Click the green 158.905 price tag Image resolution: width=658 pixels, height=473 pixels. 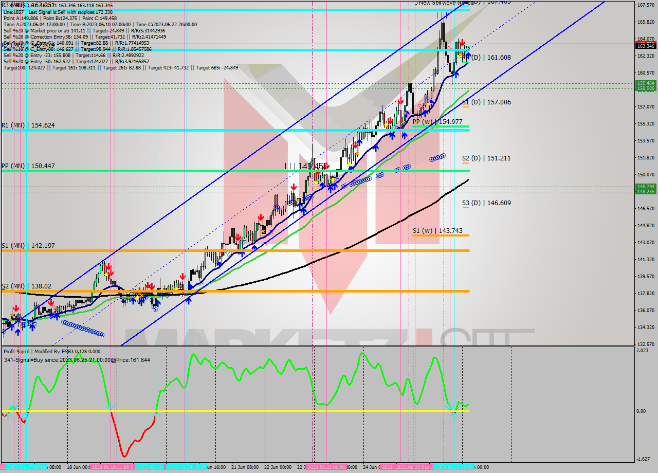click(646, 88)
